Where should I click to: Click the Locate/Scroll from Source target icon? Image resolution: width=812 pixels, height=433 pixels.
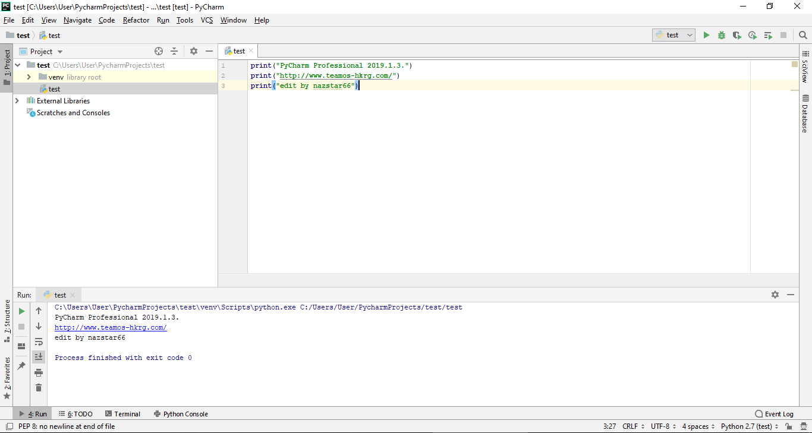point(159,52)
